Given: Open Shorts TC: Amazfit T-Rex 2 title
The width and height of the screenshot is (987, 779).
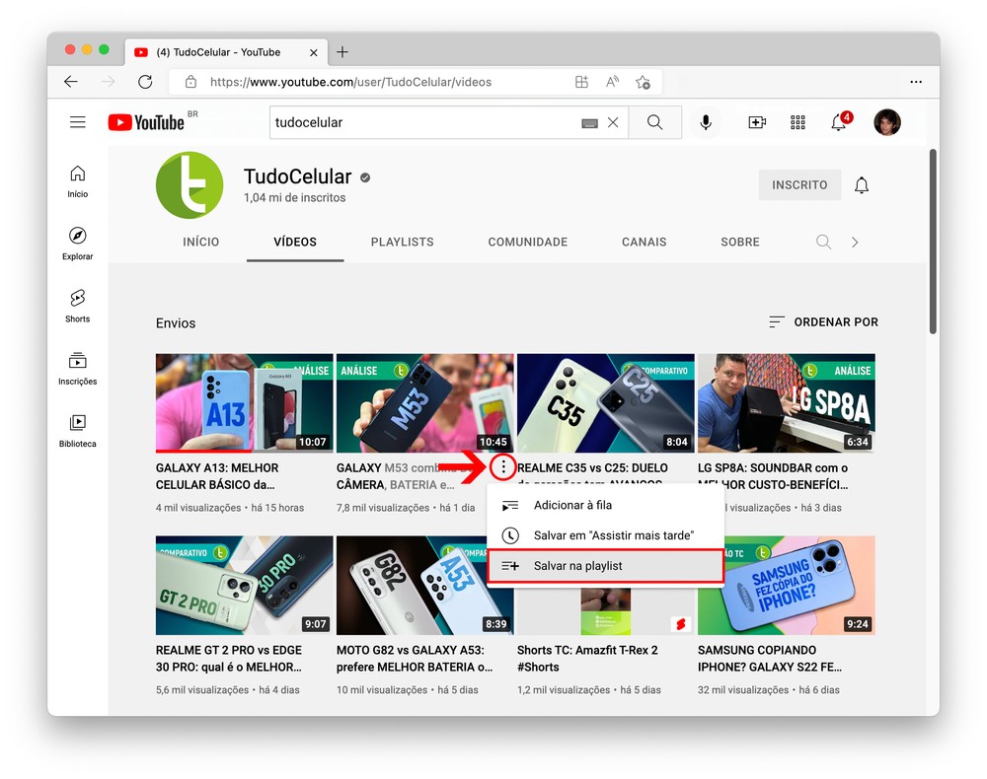Looking at the screenshot, I should click(x=587, y=659).
